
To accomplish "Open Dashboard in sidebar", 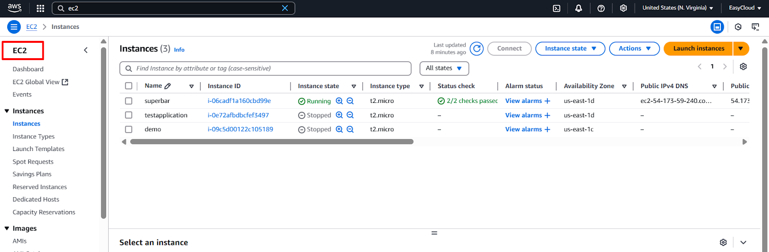I will pos(28,69).
